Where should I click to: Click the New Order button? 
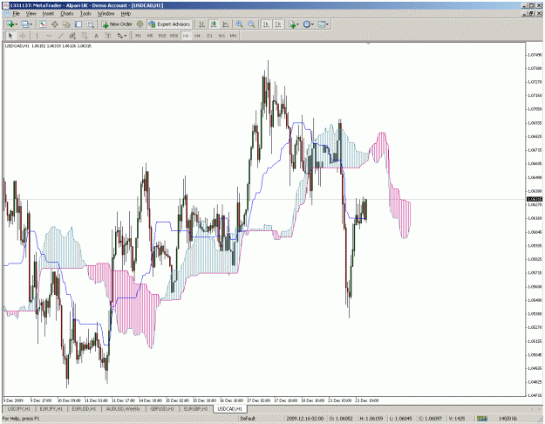coord(117,24)
